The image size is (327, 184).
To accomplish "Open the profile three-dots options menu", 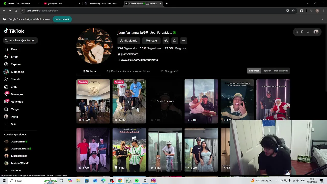I will pos(183,41).
